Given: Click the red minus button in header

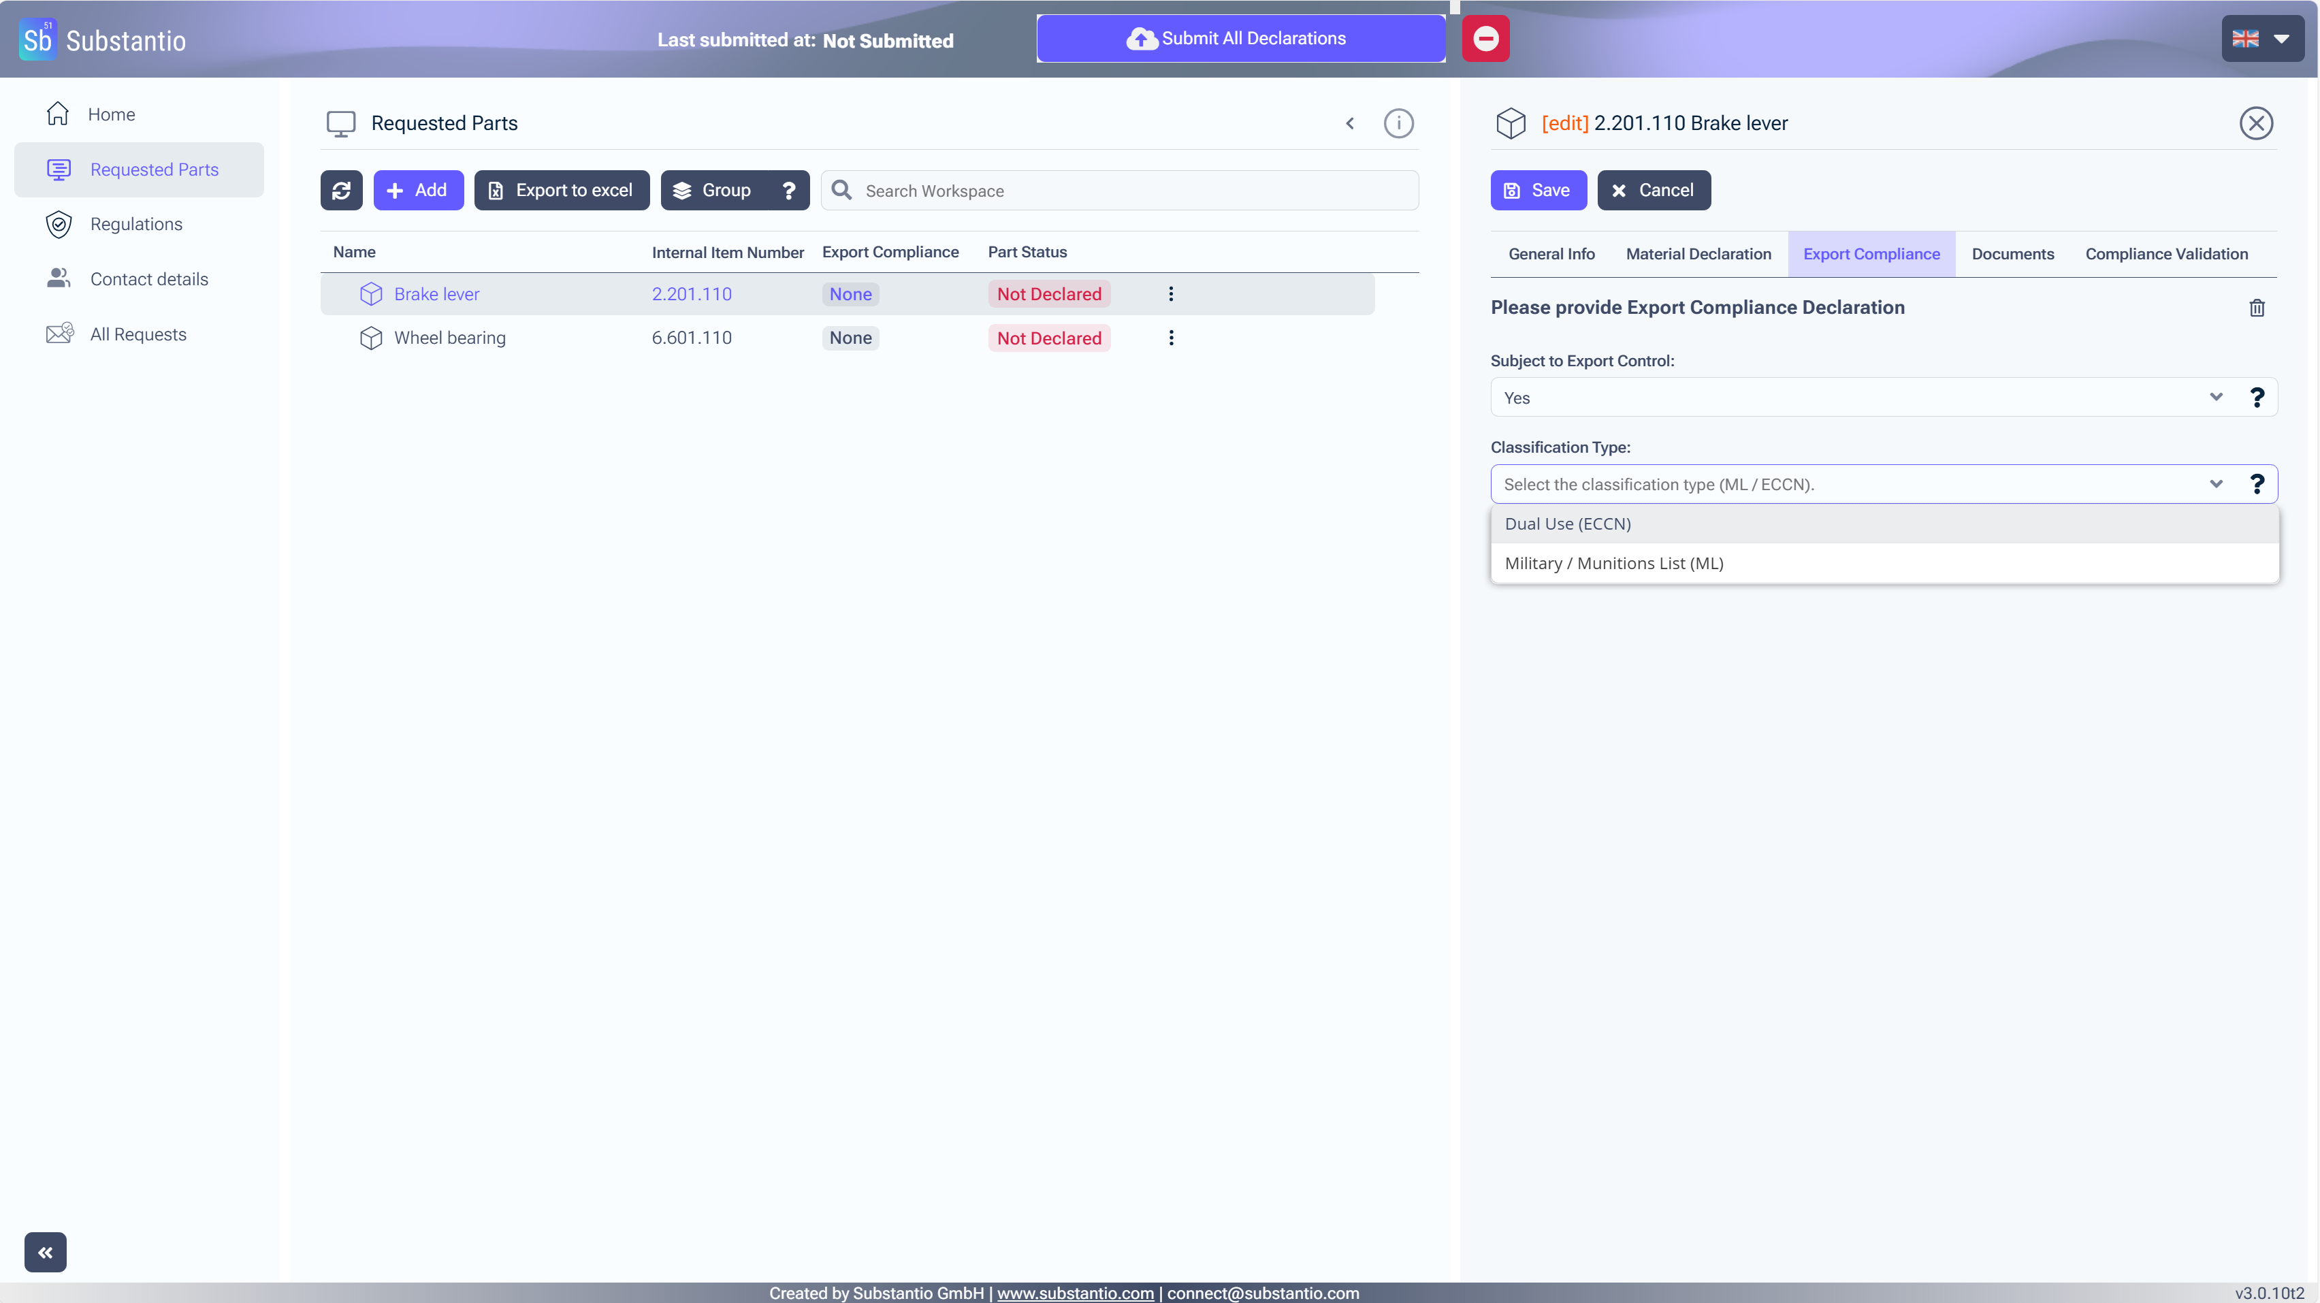Looking at the screenshot, I should (1485, 39).
